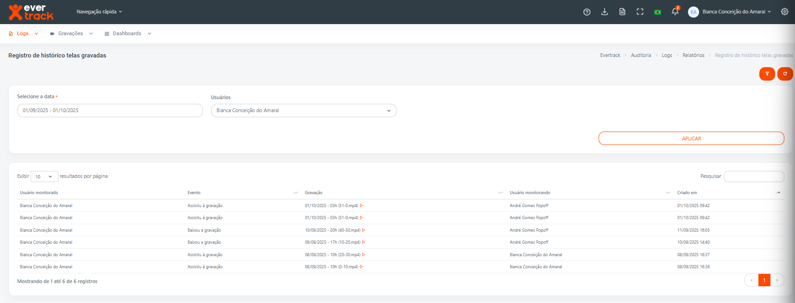Click the download icon in top bar

604,12
